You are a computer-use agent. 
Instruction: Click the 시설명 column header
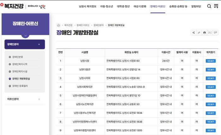(x=85, y=52)
